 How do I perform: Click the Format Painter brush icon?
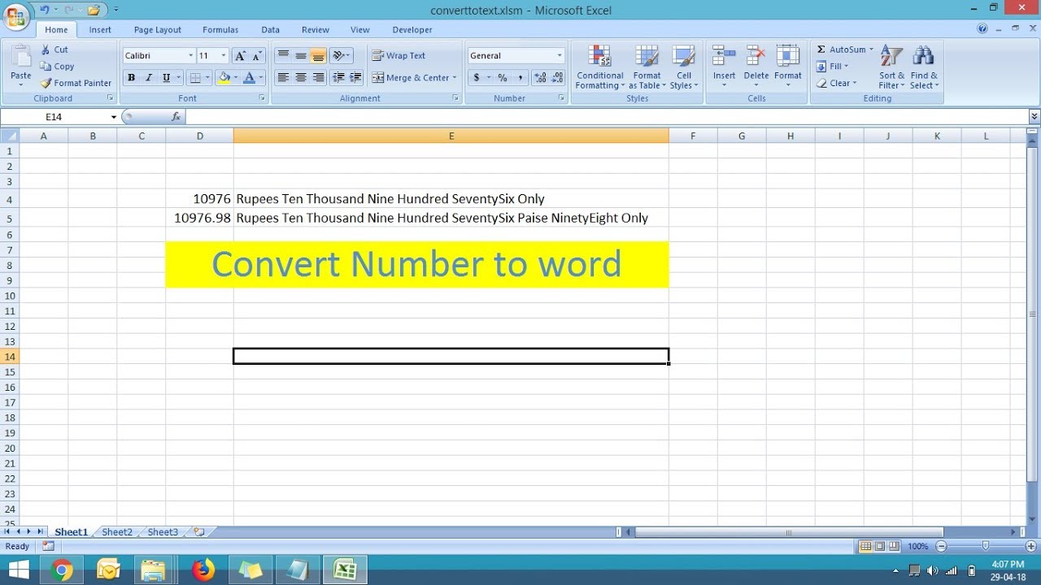[46, 83]
